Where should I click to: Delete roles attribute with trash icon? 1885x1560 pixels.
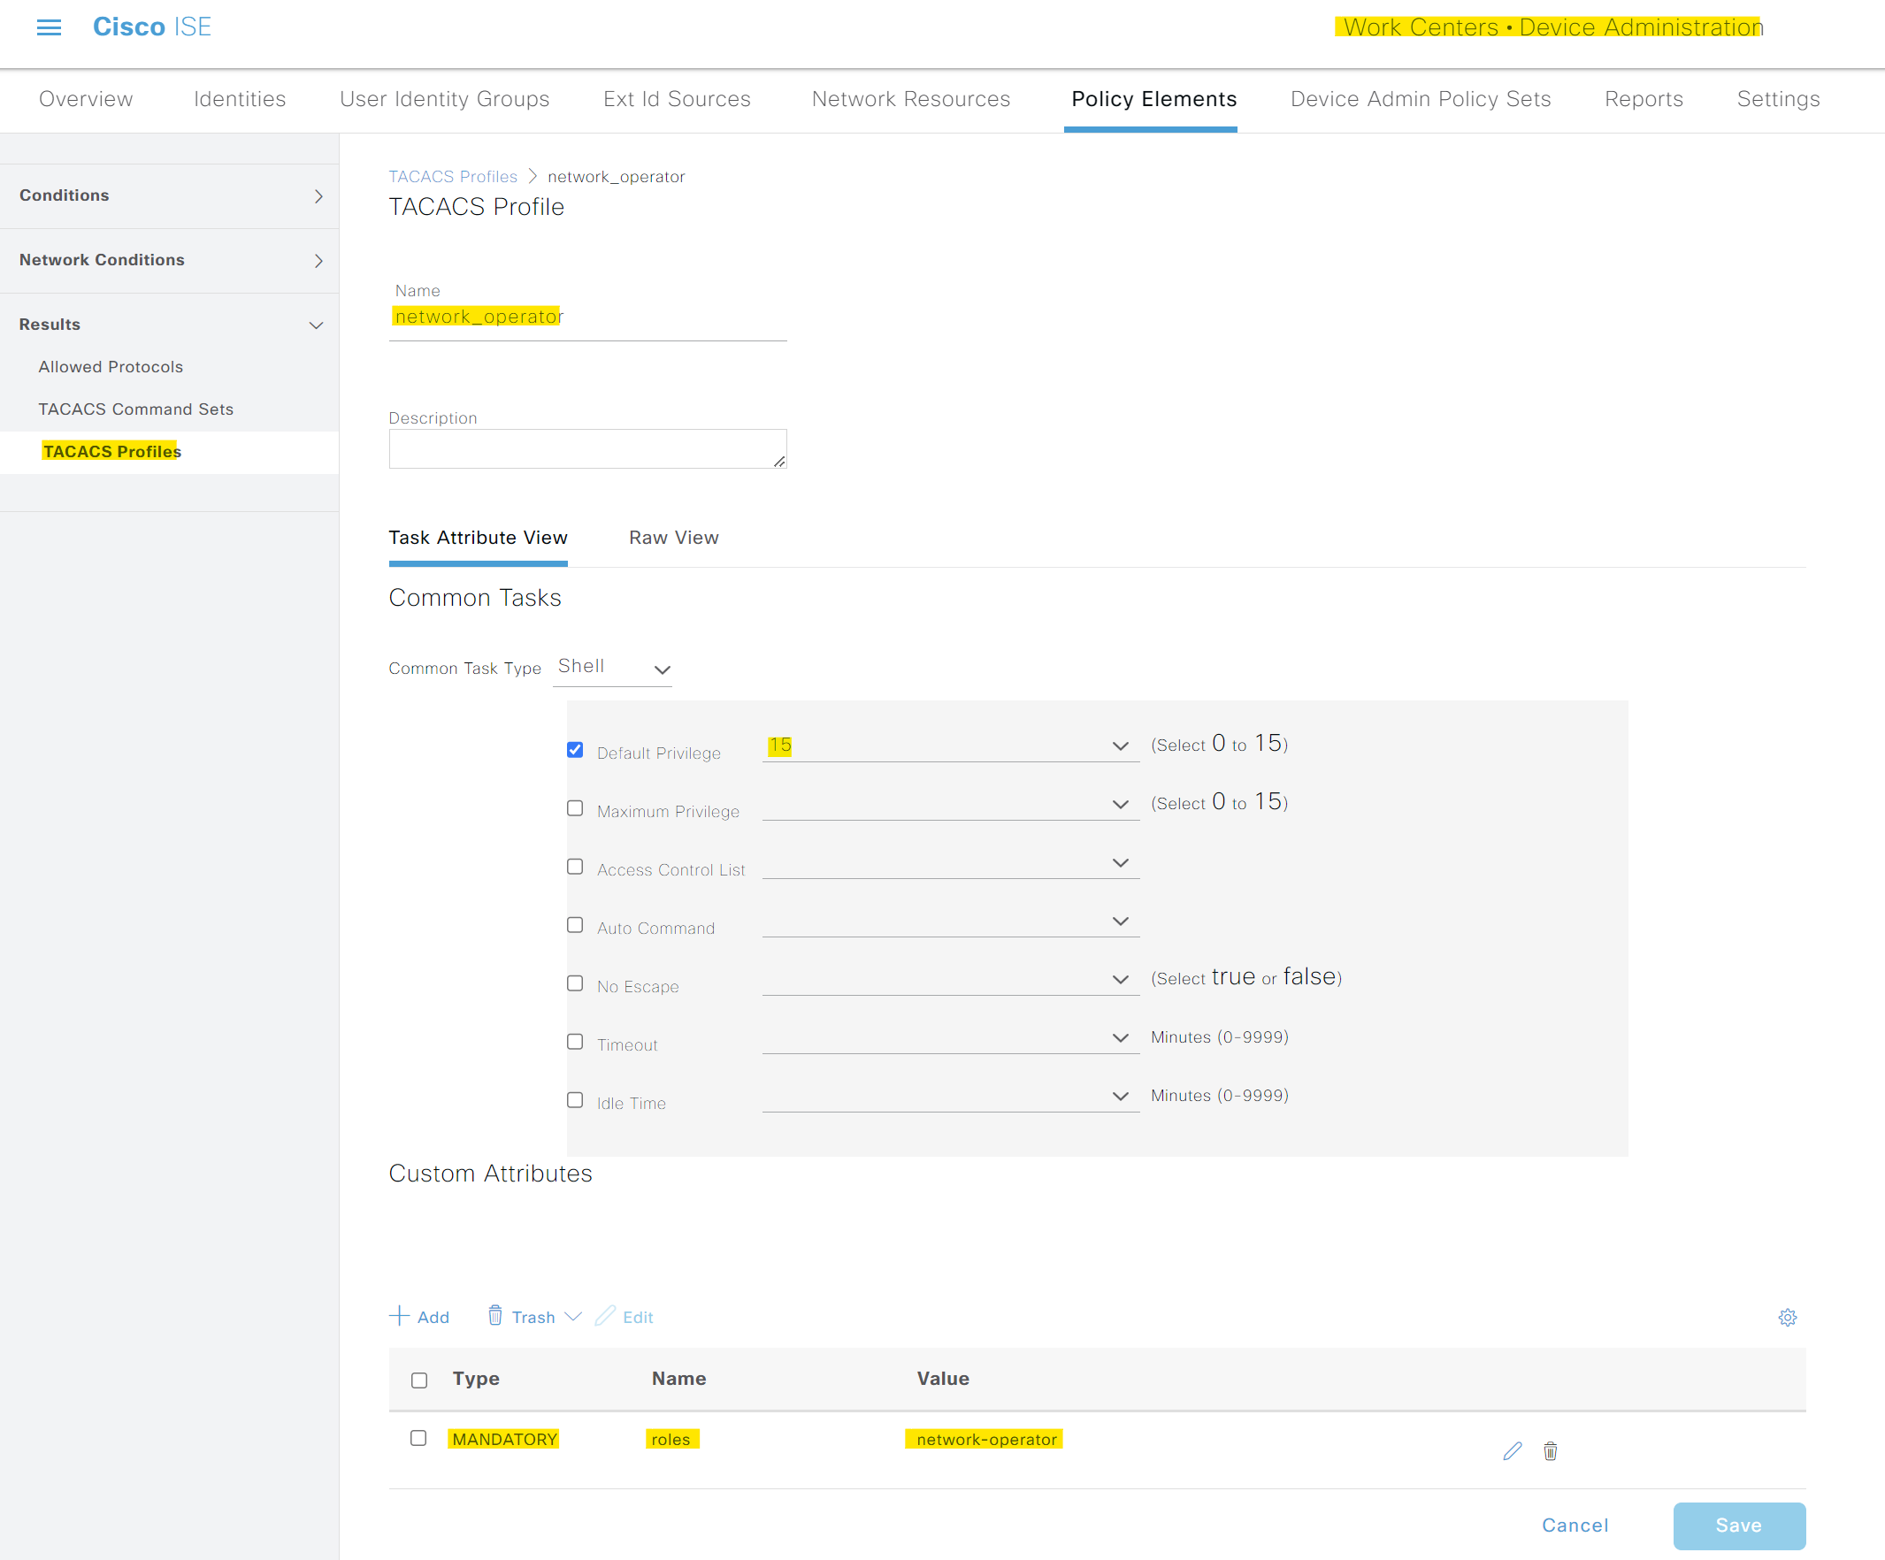(1550, 1450)
